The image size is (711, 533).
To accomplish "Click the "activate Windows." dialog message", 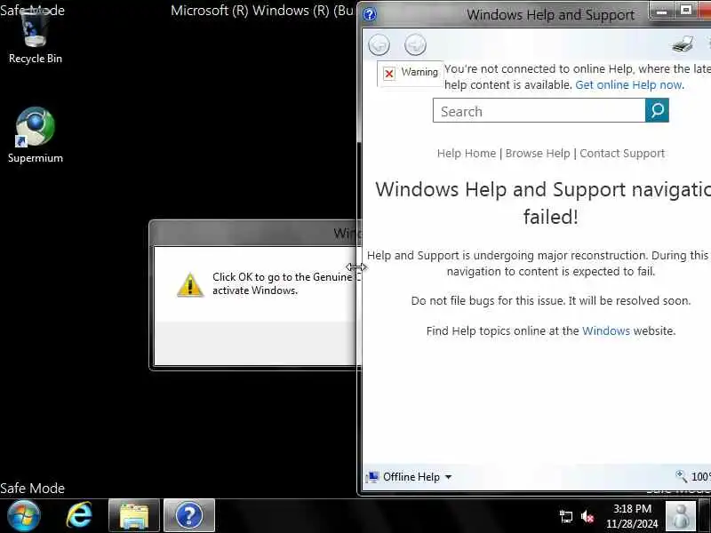I will click(x=255, y=290).
